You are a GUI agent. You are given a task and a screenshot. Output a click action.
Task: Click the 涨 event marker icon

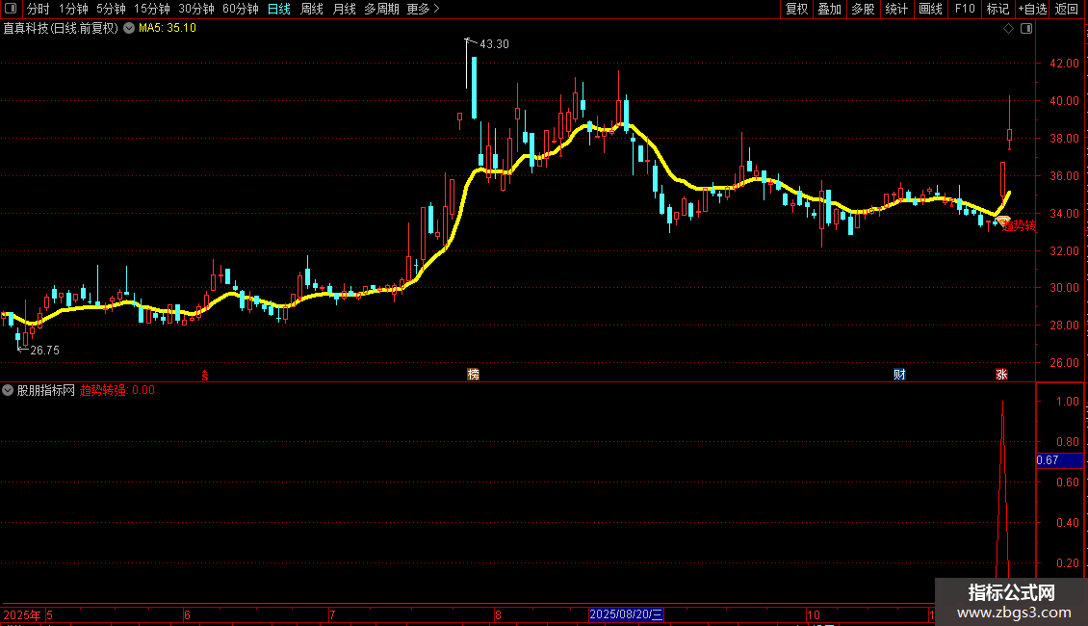click(1001, 374)
